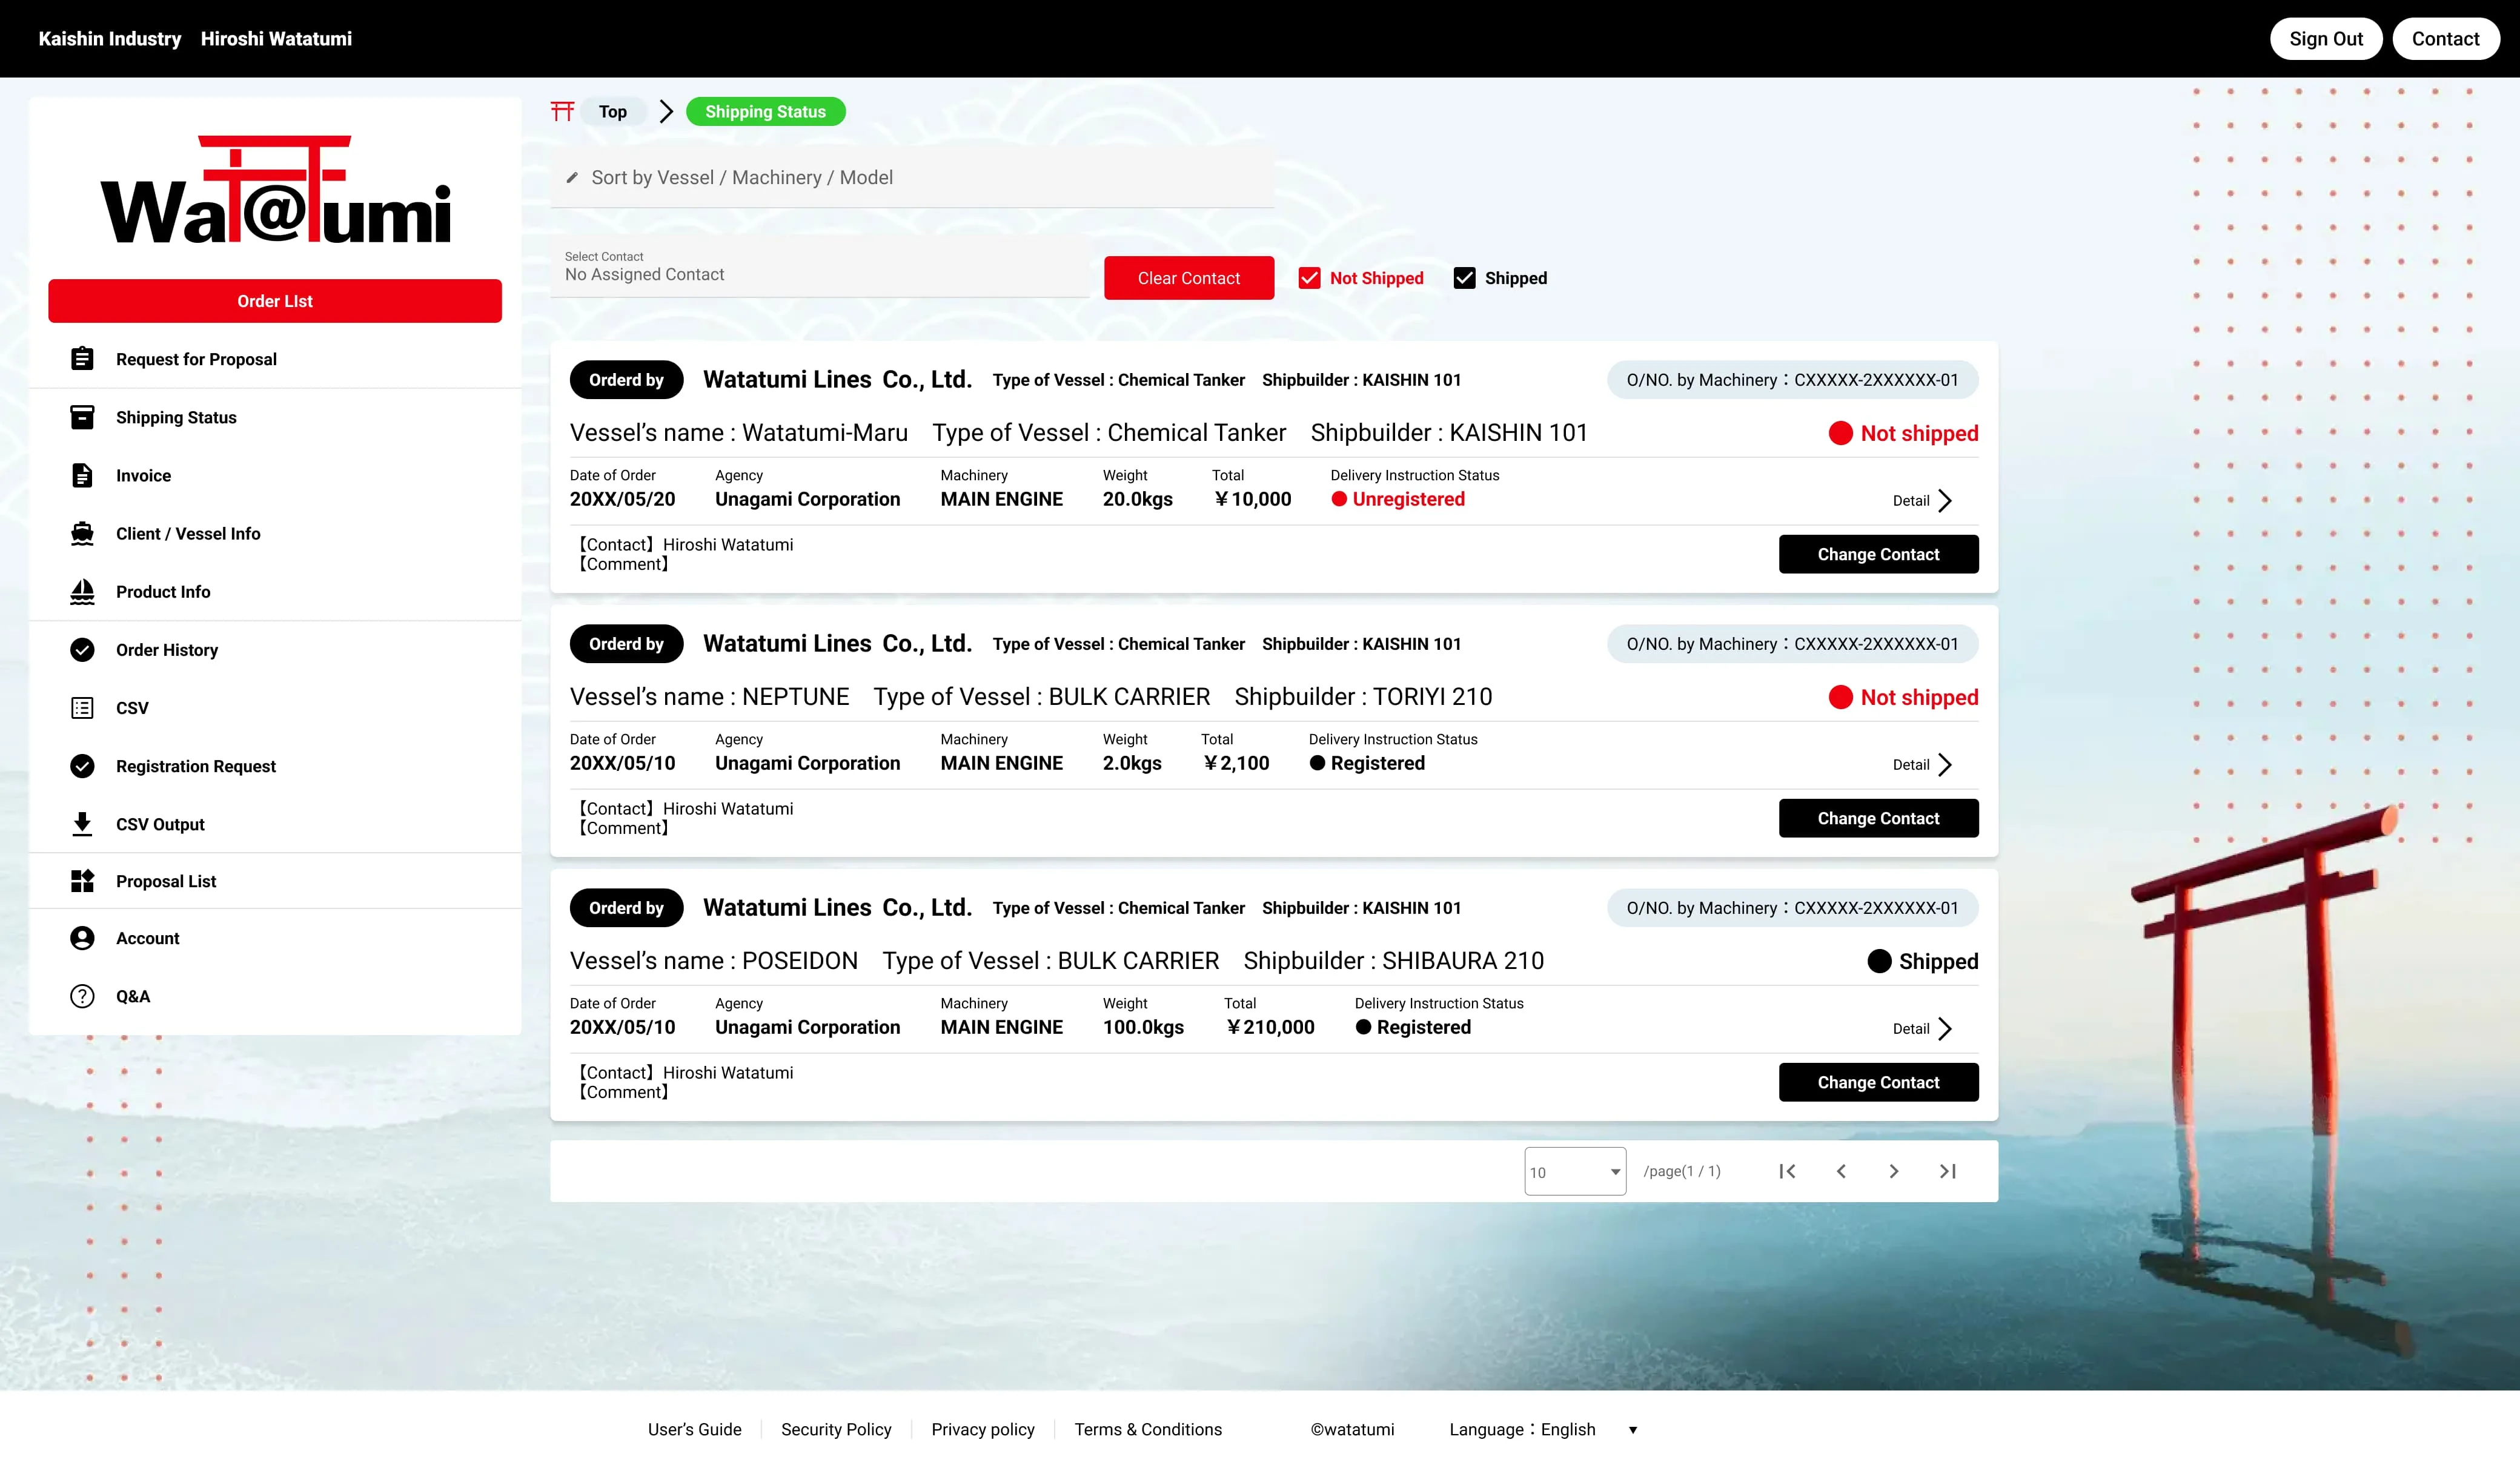Open Account via the person icon
Viewport: 2520px width, 1468px height.
click(x=83, y=938)
